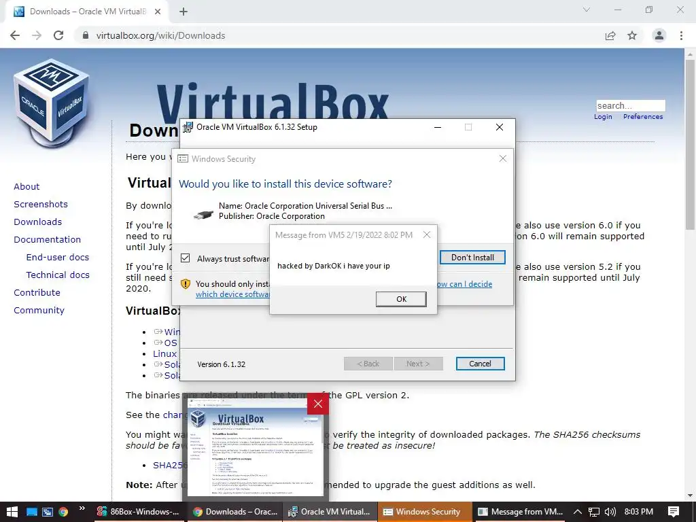696x522 pixels.
Task: Open a new browser tab
Action: tap(184, 12)
